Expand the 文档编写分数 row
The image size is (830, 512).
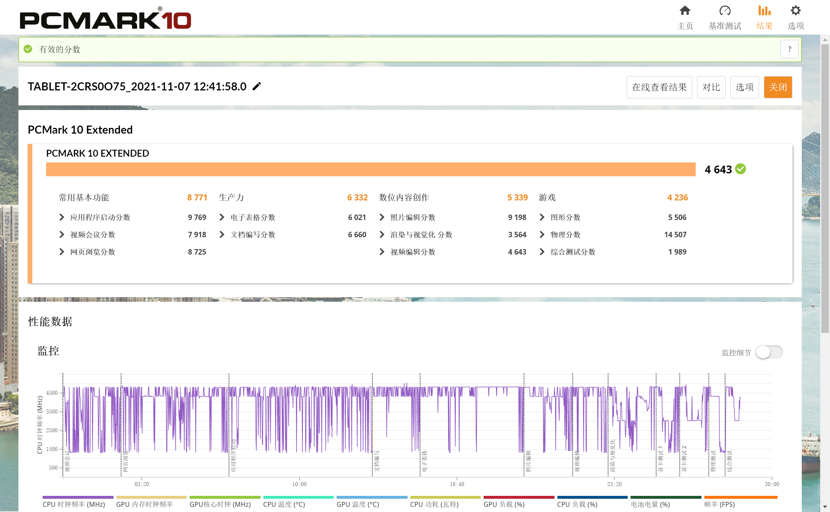coord(222,235)
